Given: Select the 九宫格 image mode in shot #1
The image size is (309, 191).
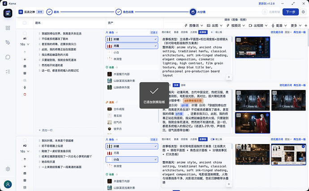Looking at the screenshot, I should 193,32.
